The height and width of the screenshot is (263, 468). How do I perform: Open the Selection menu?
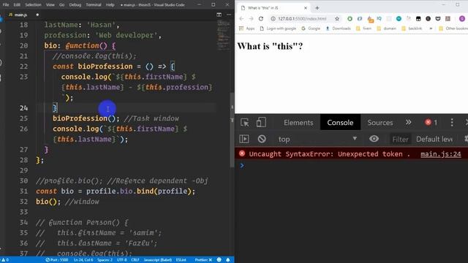pyautogui.click(x=33, y=5)
